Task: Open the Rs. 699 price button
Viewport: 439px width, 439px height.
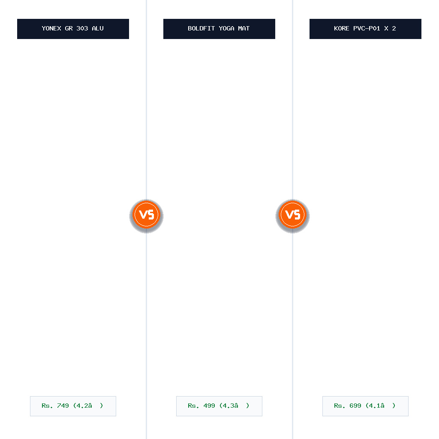Action: (365, 406)
